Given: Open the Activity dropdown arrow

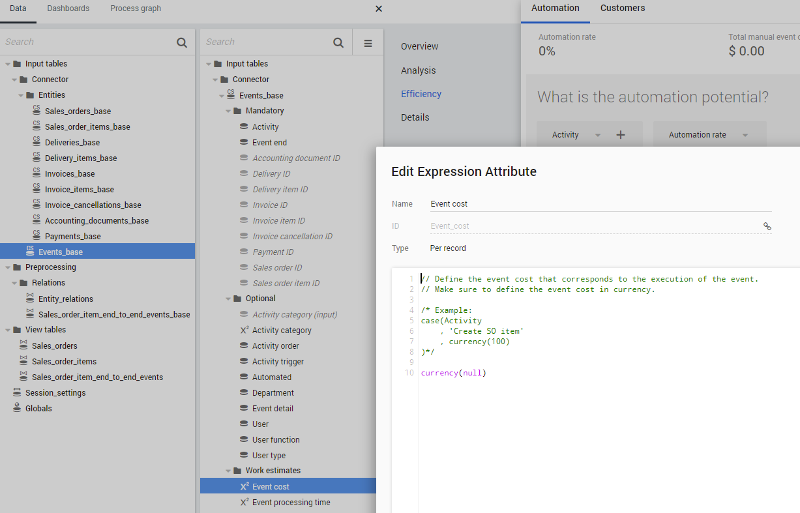Looking at the screenshot, I should 597,135.
